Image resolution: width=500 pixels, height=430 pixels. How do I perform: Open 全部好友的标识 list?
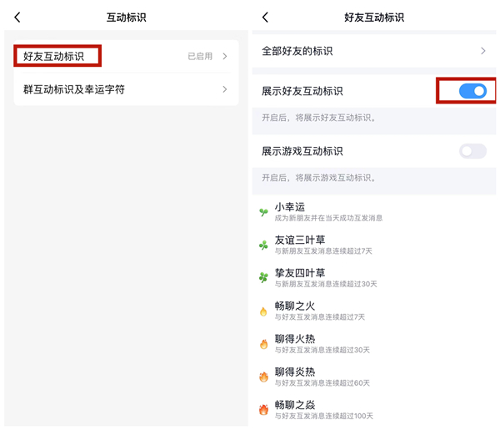coord(297,51)
